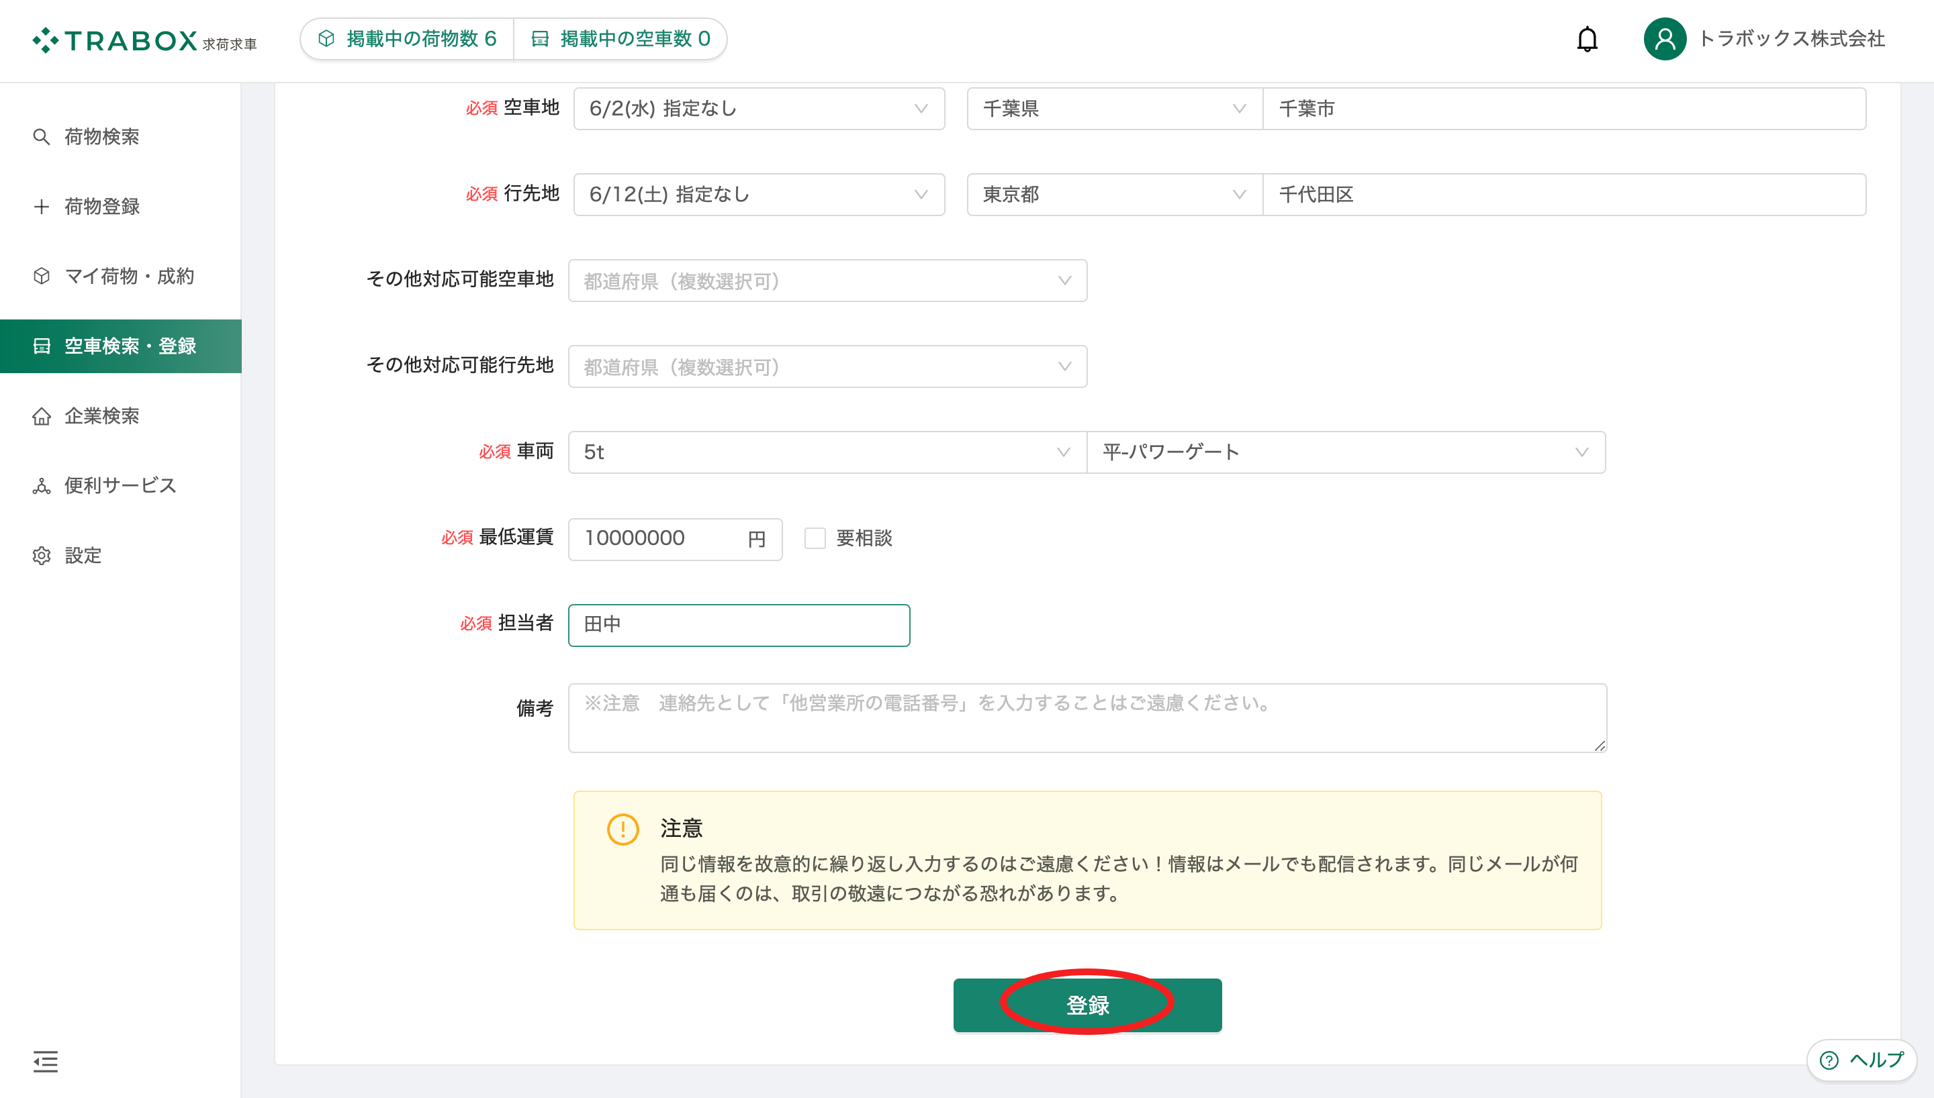
Task: Click the truck icon beside 空車検索・登録
Action: pos(42,346)
